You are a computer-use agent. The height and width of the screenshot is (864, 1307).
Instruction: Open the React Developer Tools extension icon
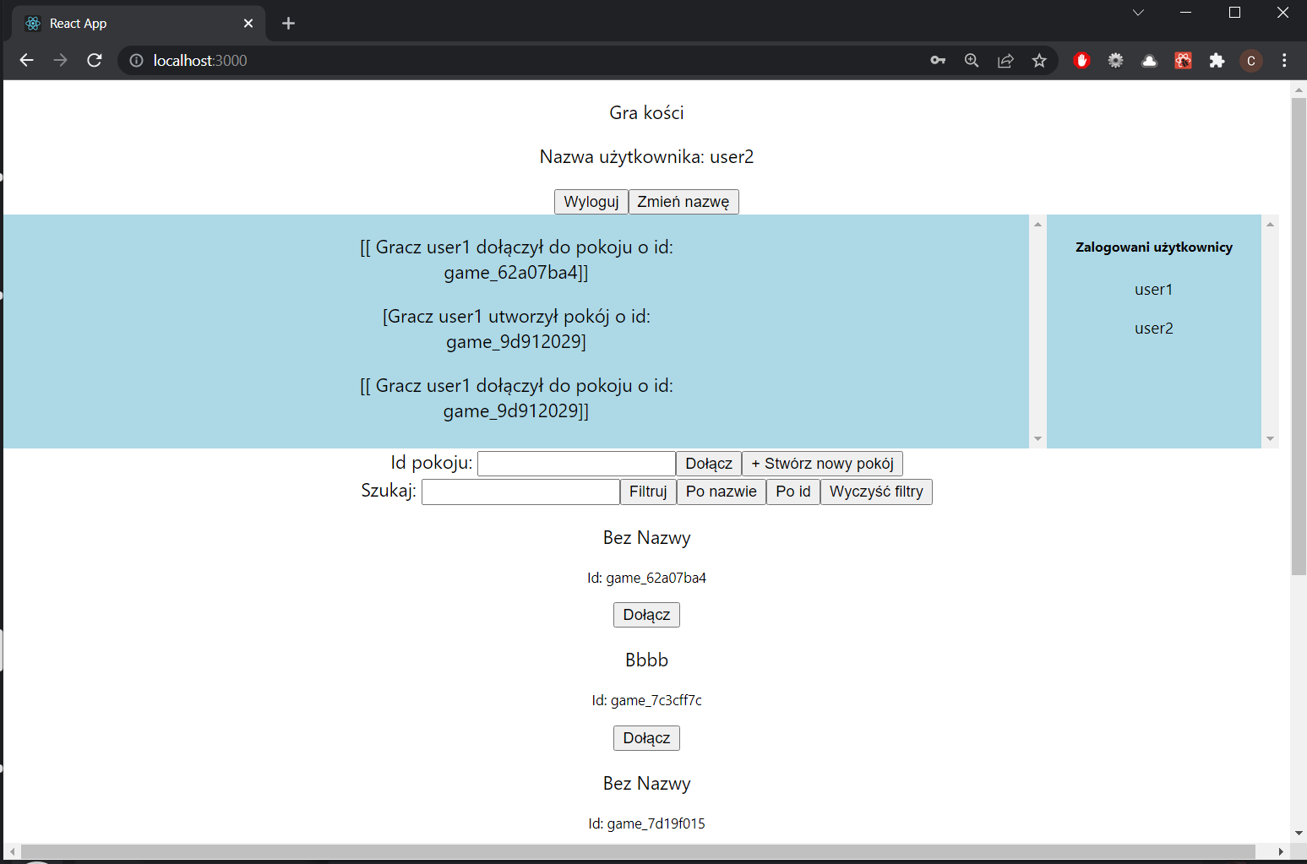click(x=1183, y=60)
